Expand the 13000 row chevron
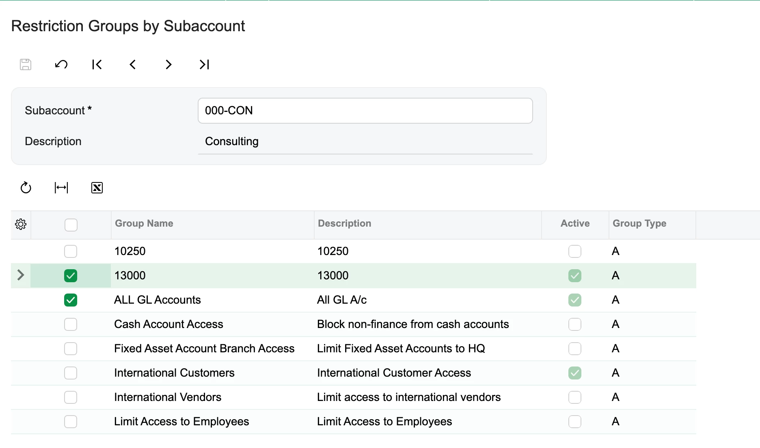This screenshot has width=760, height=448. 21,275
